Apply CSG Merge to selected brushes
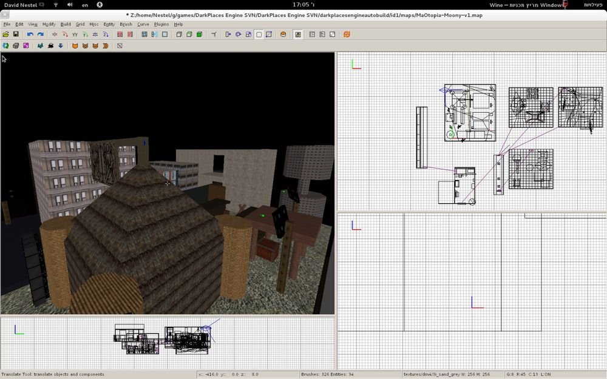607x379 pixels. coord(154,35)
